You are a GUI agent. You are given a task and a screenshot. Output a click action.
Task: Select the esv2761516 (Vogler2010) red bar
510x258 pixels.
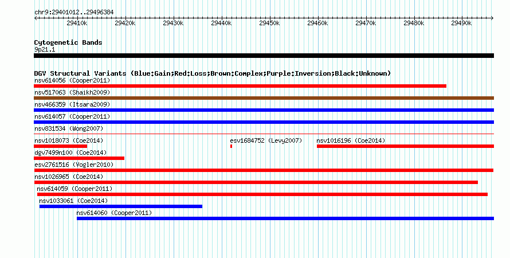click(264, 170)
